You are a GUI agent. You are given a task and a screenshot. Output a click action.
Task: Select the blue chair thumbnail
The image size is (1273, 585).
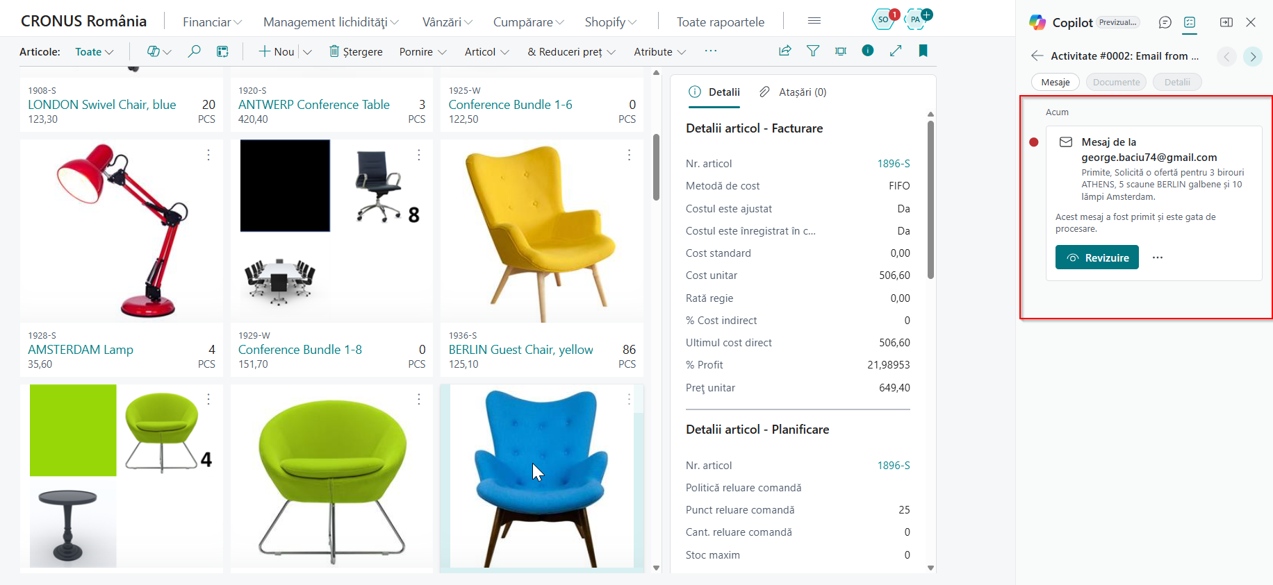[x=542, y=477]
